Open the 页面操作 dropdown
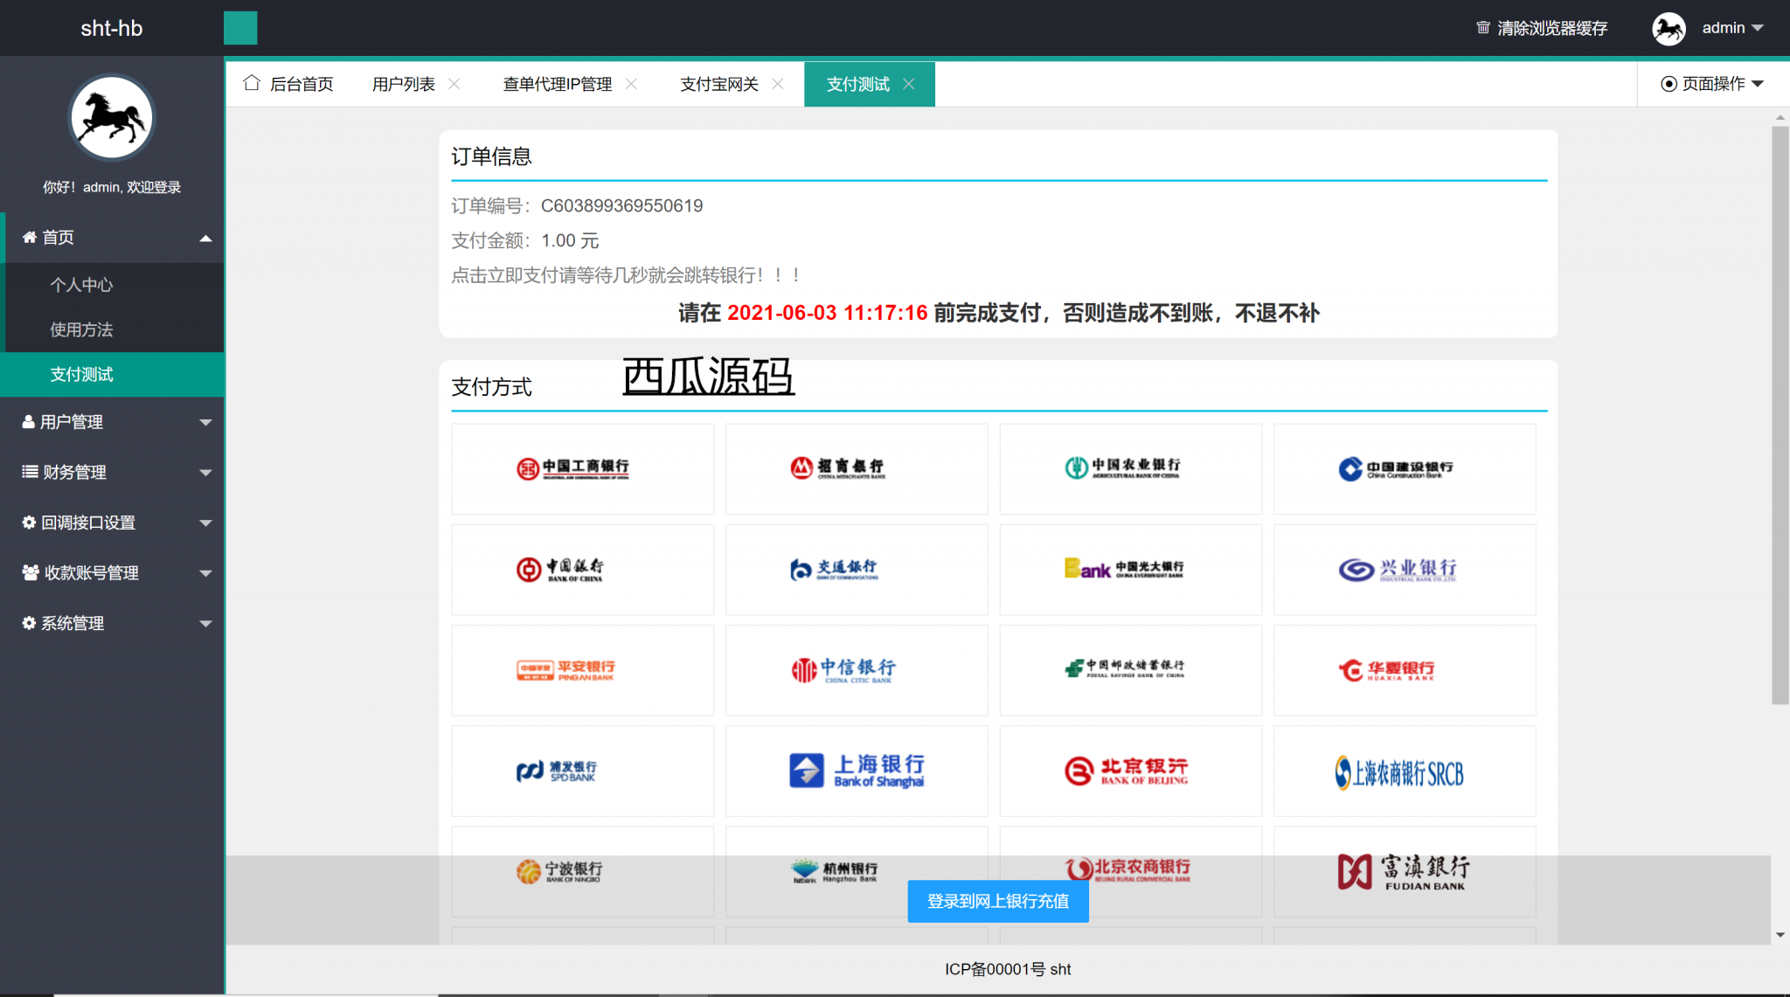The height and width of the screenshot is (997, 1790). [x=1712, y=84]
